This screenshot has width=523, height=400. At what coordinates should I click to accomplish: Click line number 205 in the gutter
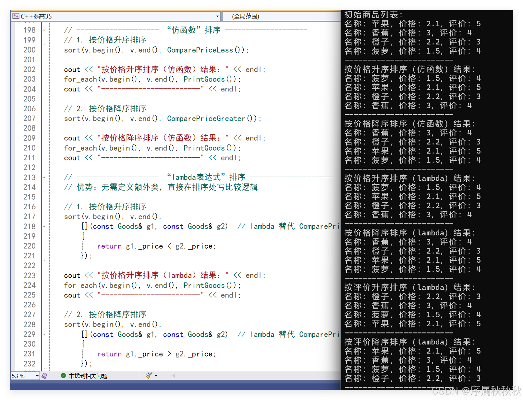coord(29,99)
